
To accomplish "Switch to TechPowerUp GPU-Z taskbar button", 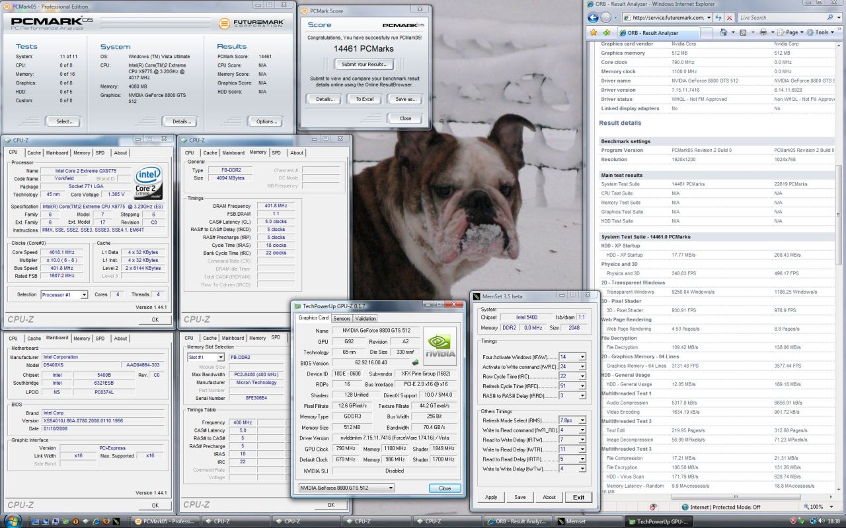I will pyautogui.click(x=658, y=521).
